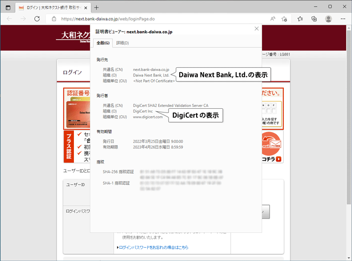Open the forgot login password link
The image size is (352, 261).
point(153,247)
